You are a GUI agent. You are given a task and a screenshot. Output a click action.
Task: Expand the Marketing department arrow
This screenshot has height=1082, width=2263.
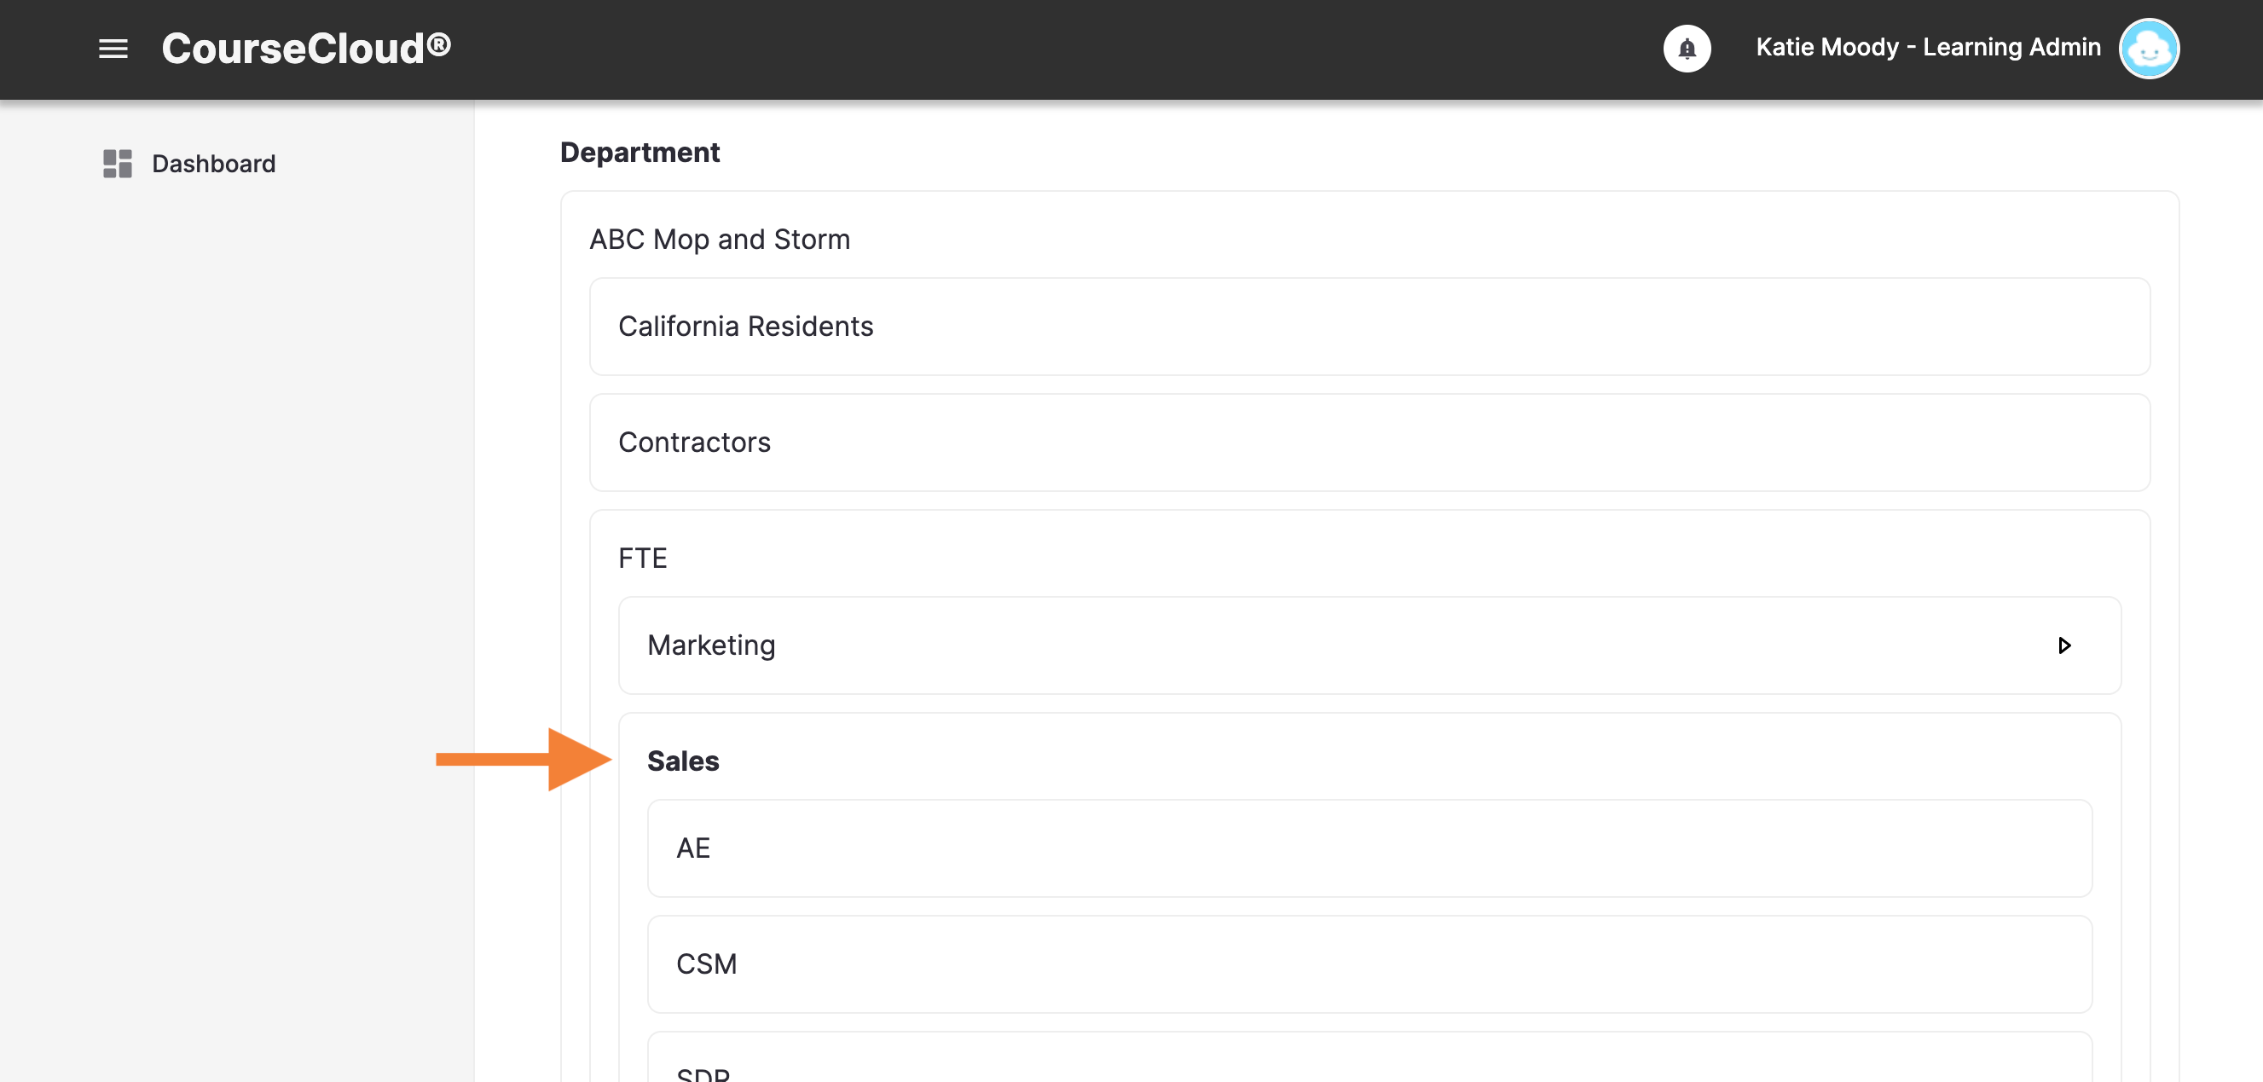click(2064, 646)
